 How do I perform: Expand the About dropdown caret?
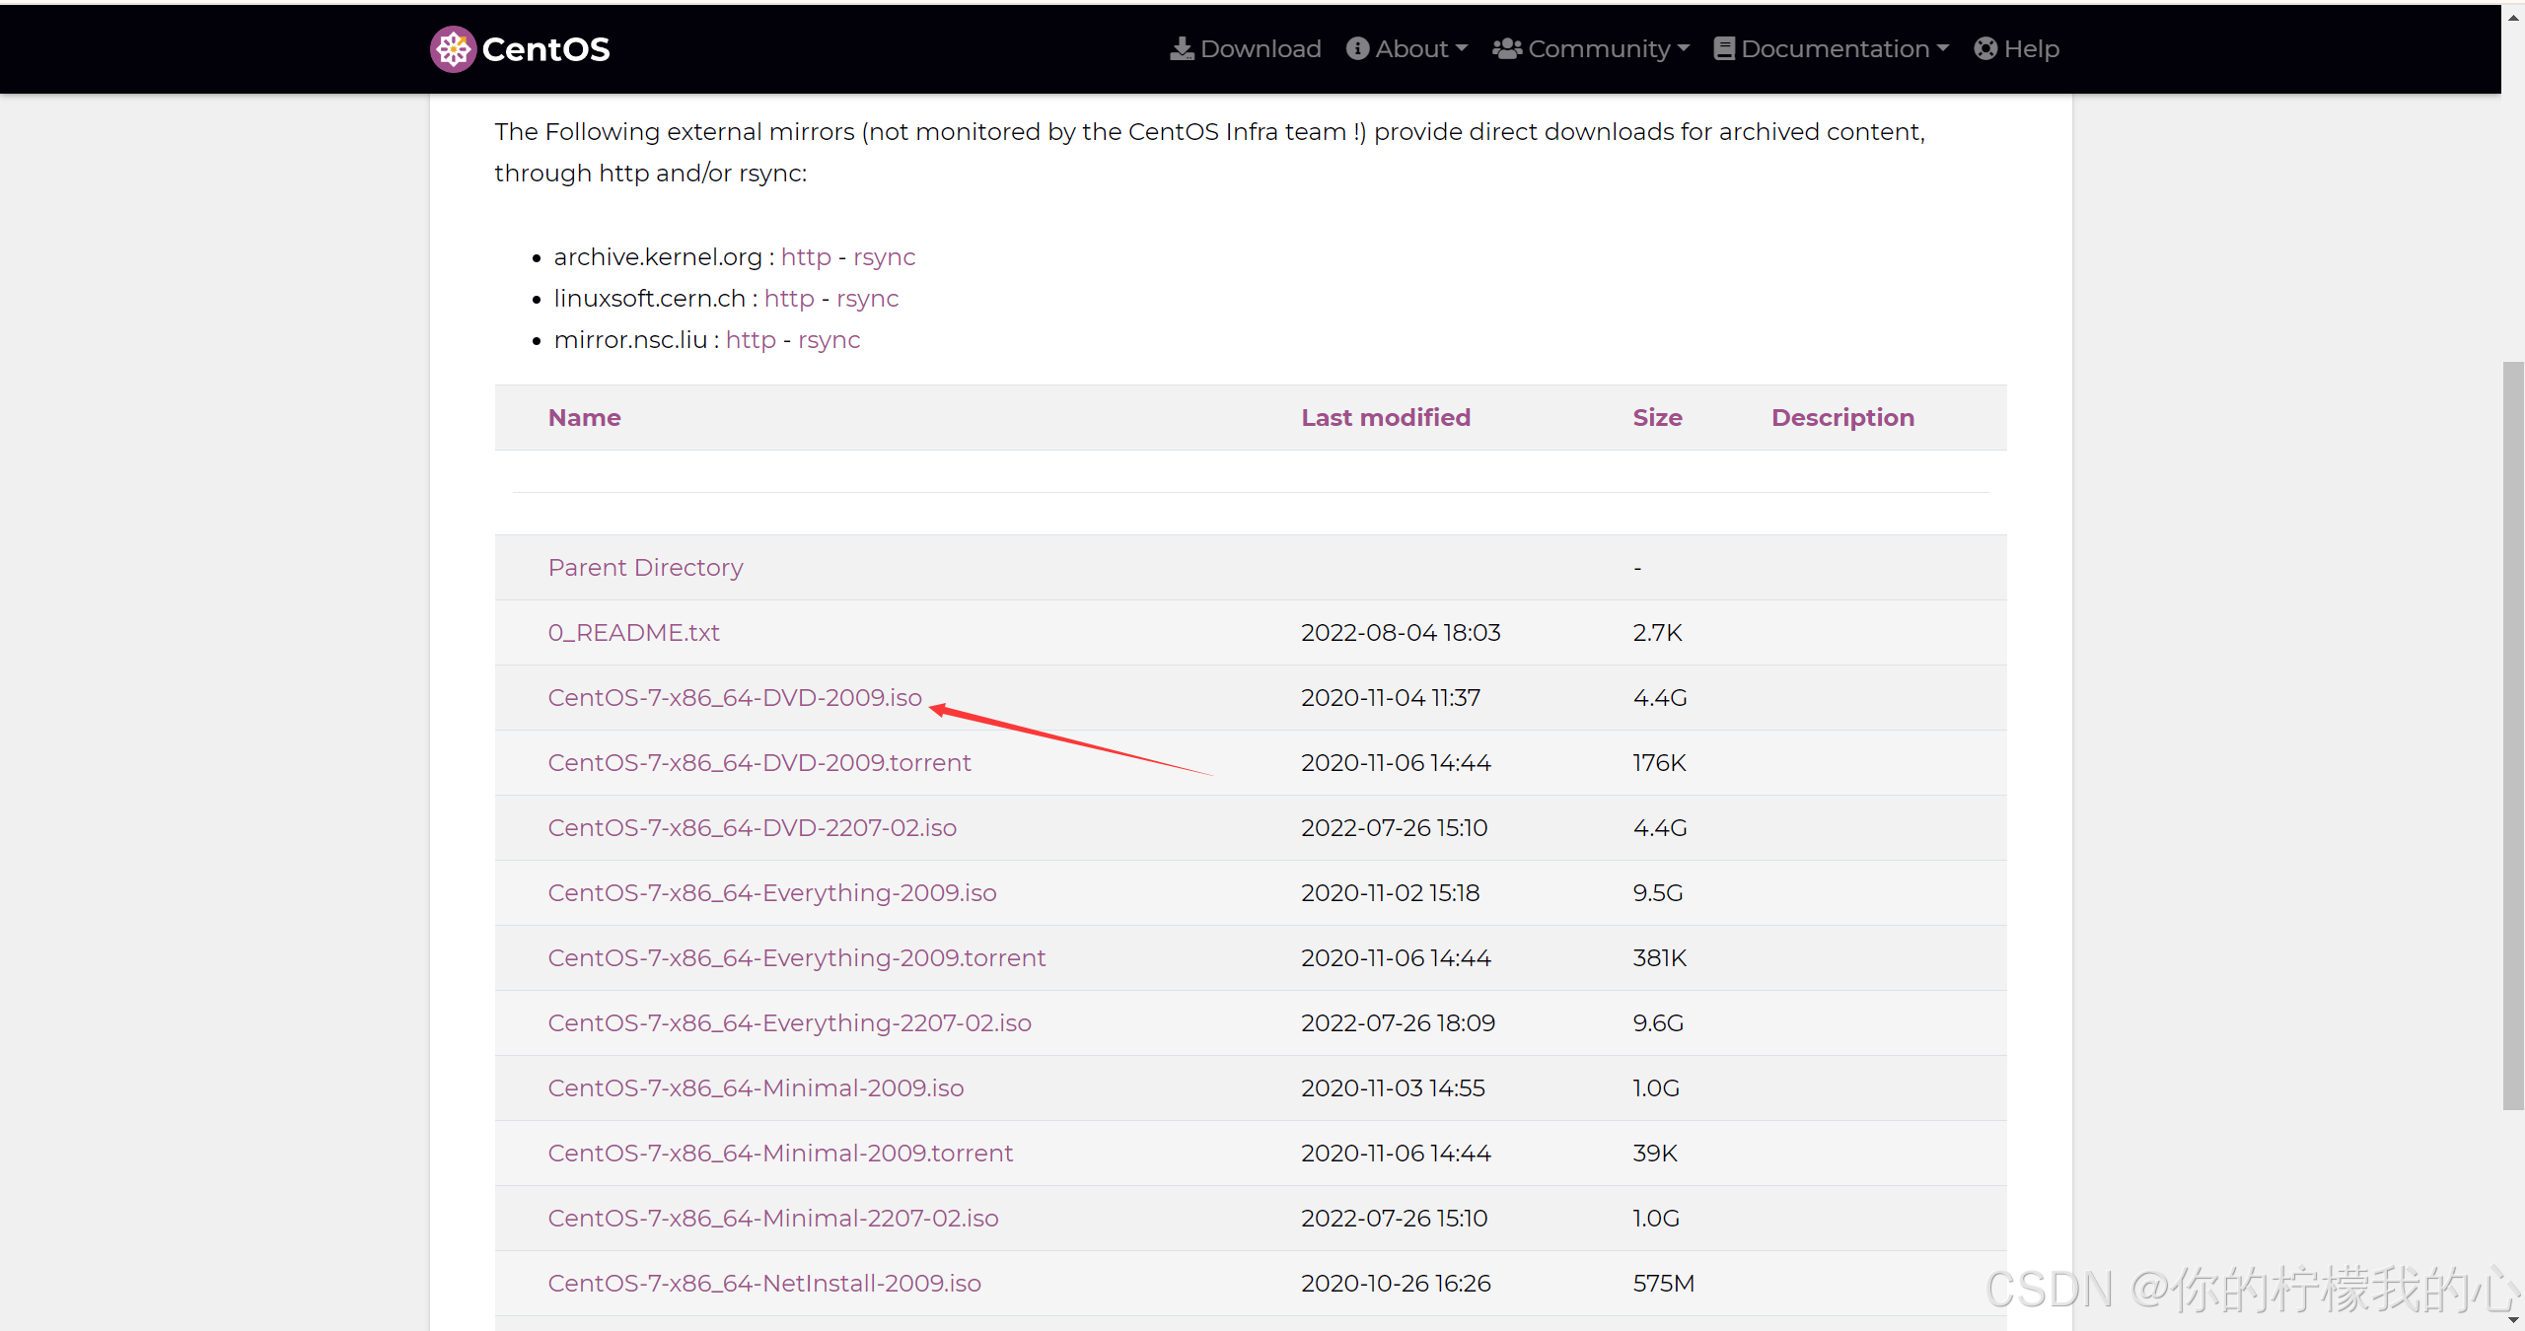tap(1462, 48)
